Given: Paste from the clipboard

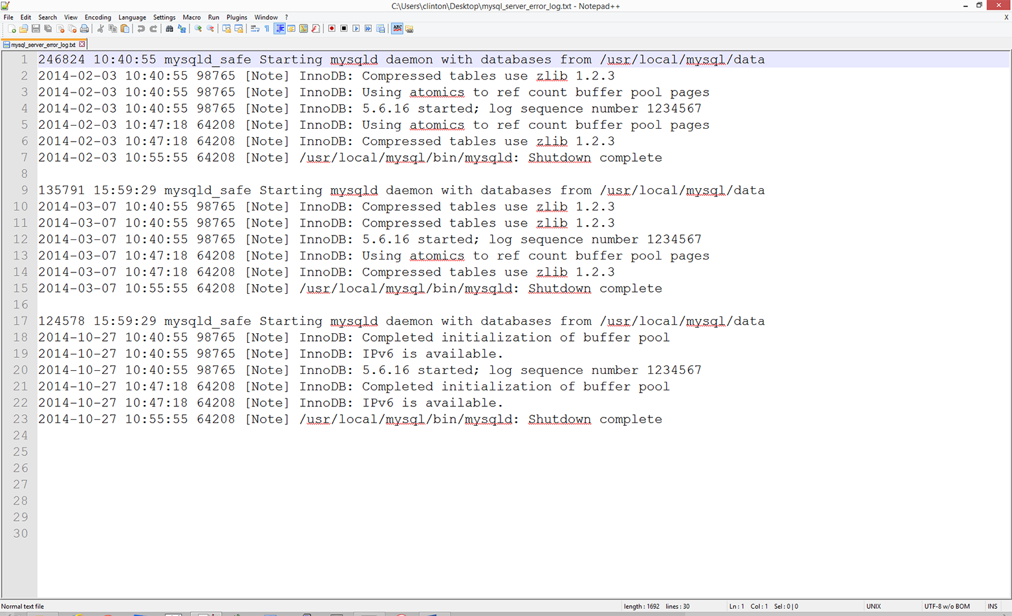Looking at the screenshot, I should point(124,28).
